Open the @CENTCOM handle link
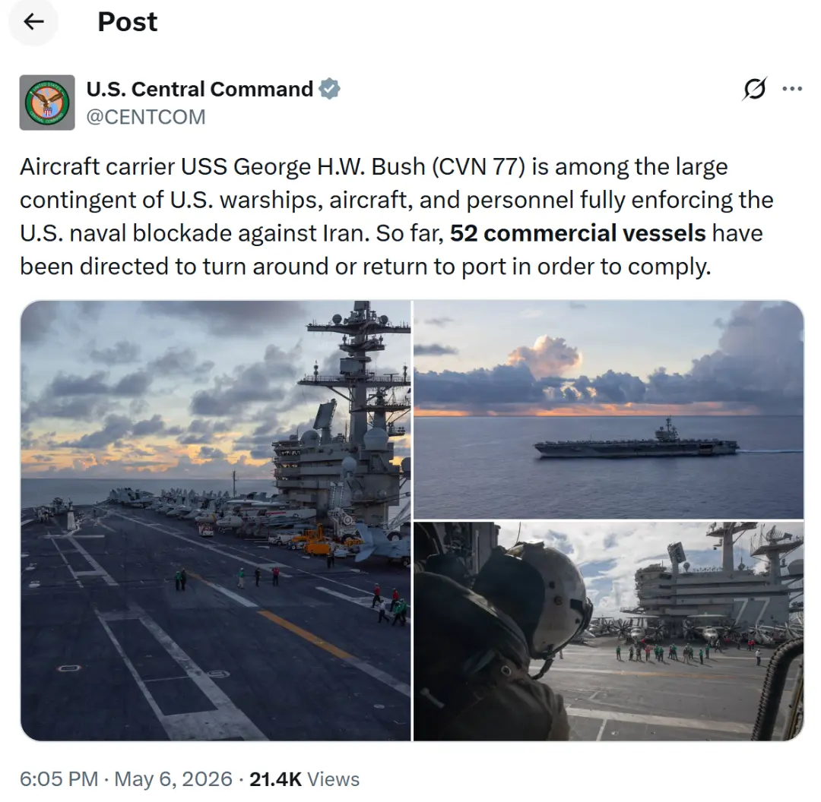Screen dimensions: 821x802 pos(145,117)
